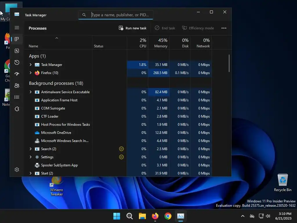Image resolution: width=297 pixels, height=223 pixels.
Task: Open Task Manager settings gear
Action: (17, 170)
